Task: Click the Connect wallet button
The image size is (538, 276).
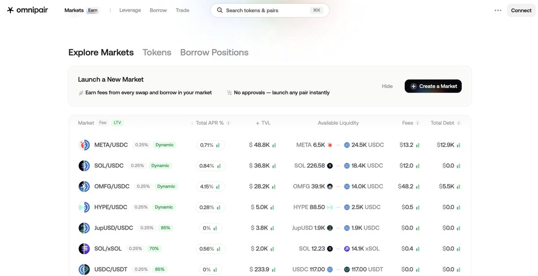Action: (521, 10)
